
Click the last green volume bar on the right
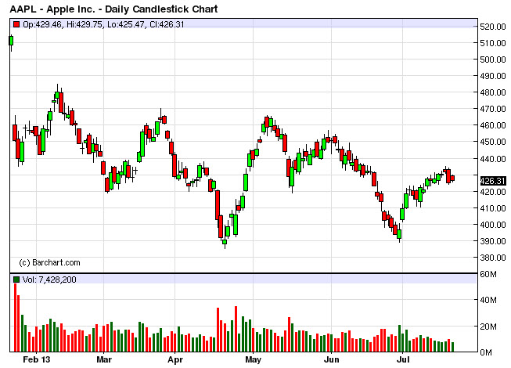452,347
